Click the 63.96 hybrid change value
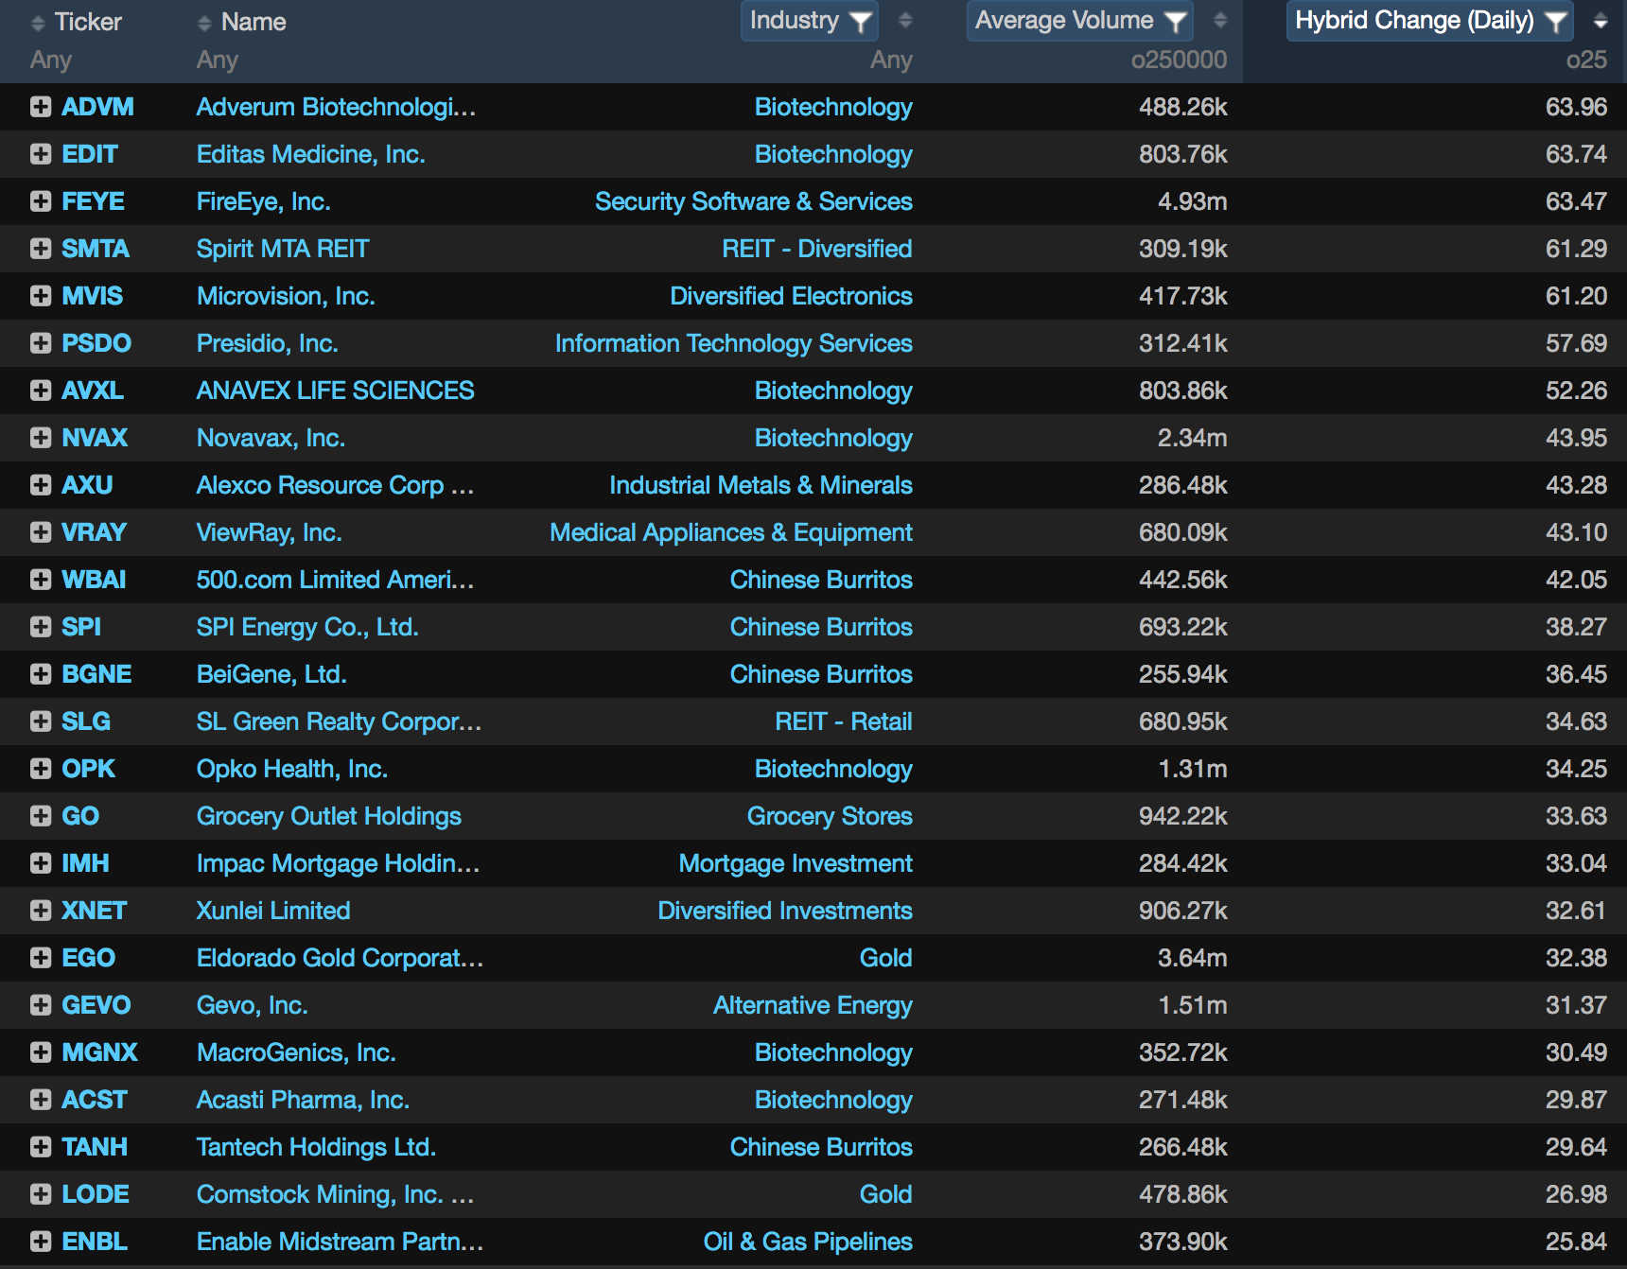The width and height of the screenshot is (1627, 1269). (x=1576, y=107)
